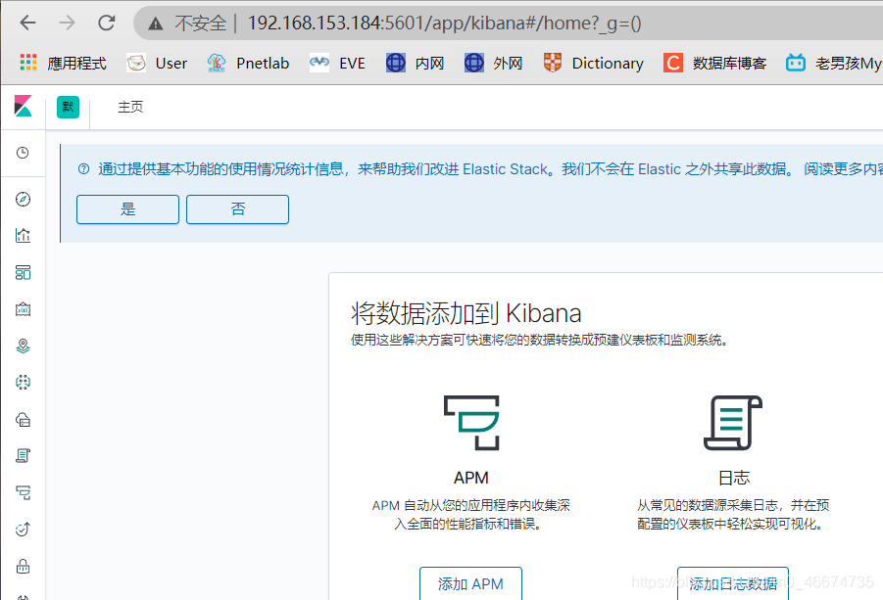Open Canvas icon in sidebar
This screenshot has width=883, height=600.
coord(24,309)
